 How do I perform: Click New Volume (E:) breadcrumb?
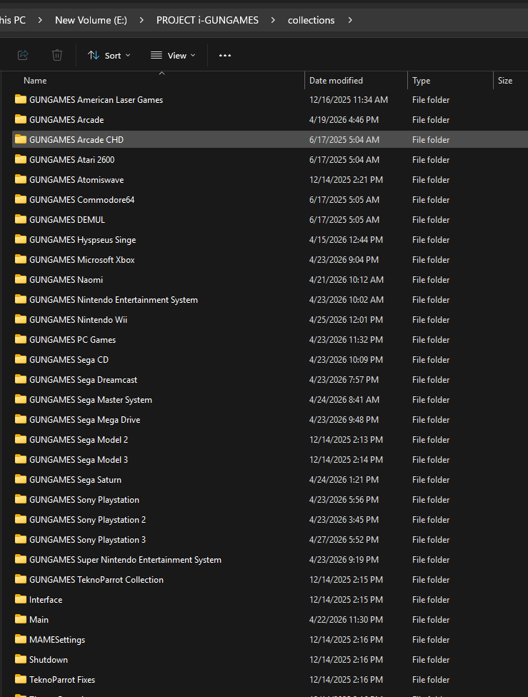point(91,21)
